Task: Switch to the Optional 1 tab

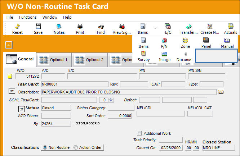Action: 54,60
